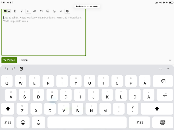
Task: Apply bold formatting in the editor
Action: coord(15,11)
